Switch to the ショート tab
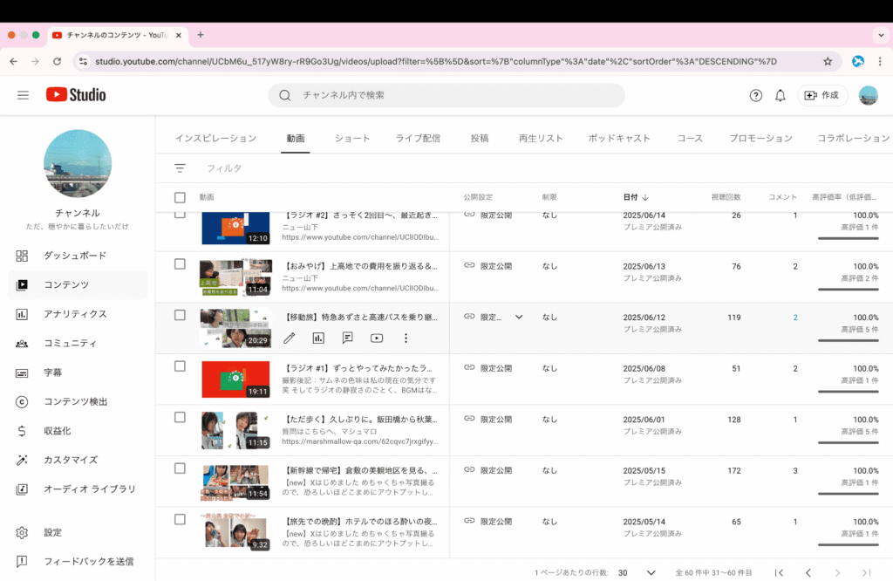Viewport: 893px width, 581px height. pyautogui.click(x=352, y=138)
